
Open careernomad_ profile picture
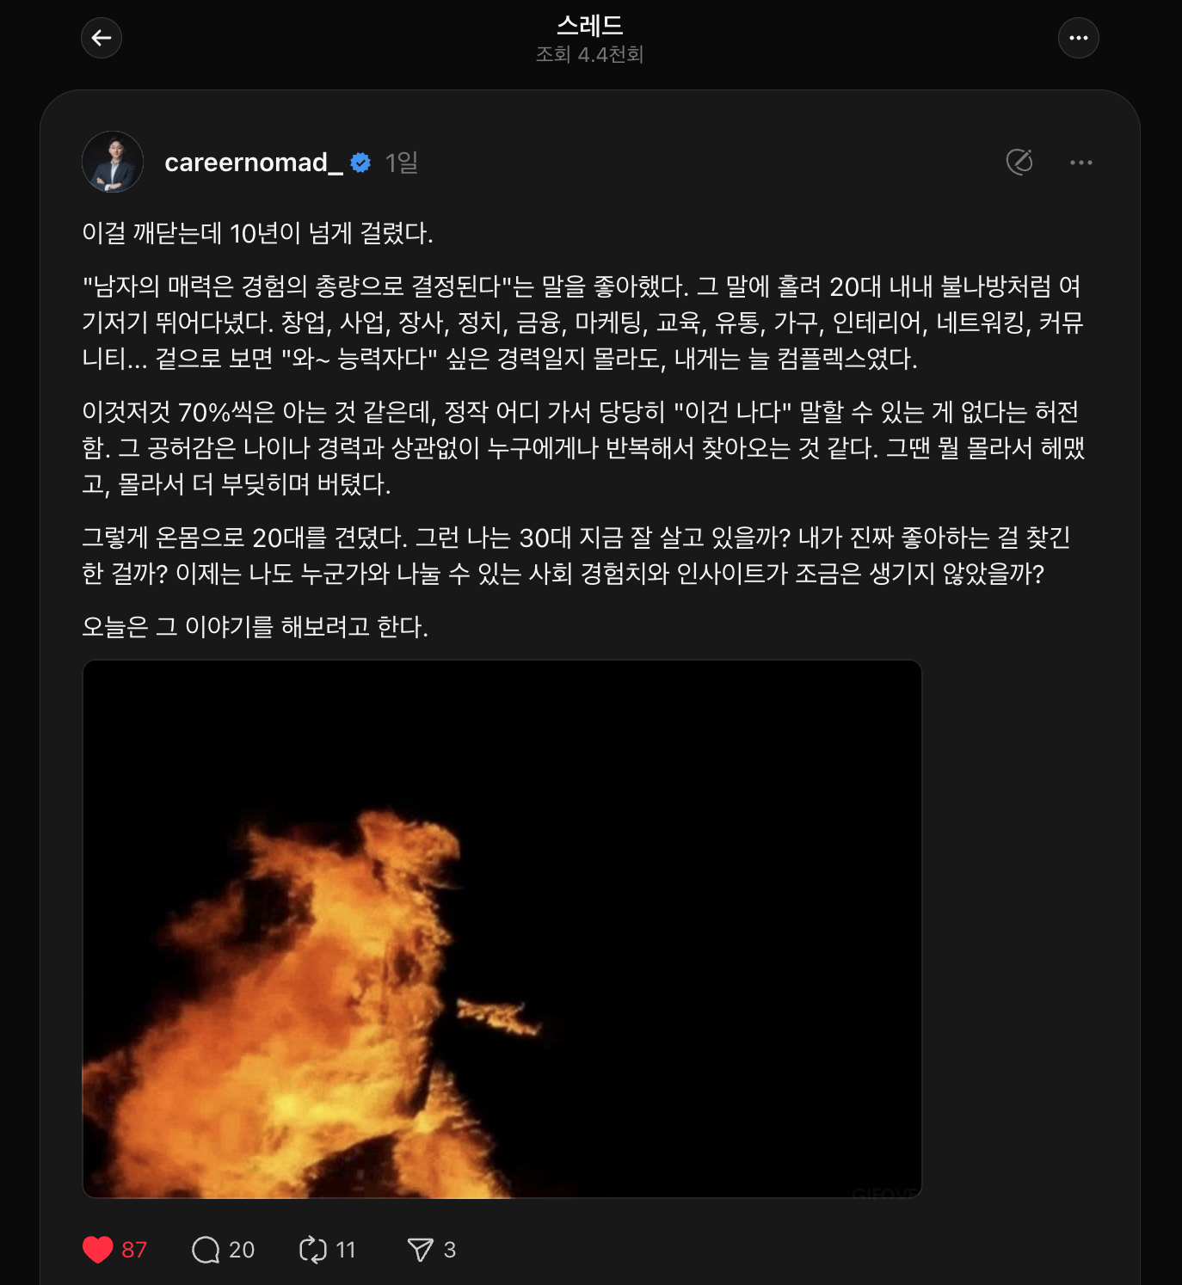pyautogui.click(x=113, y=162)
